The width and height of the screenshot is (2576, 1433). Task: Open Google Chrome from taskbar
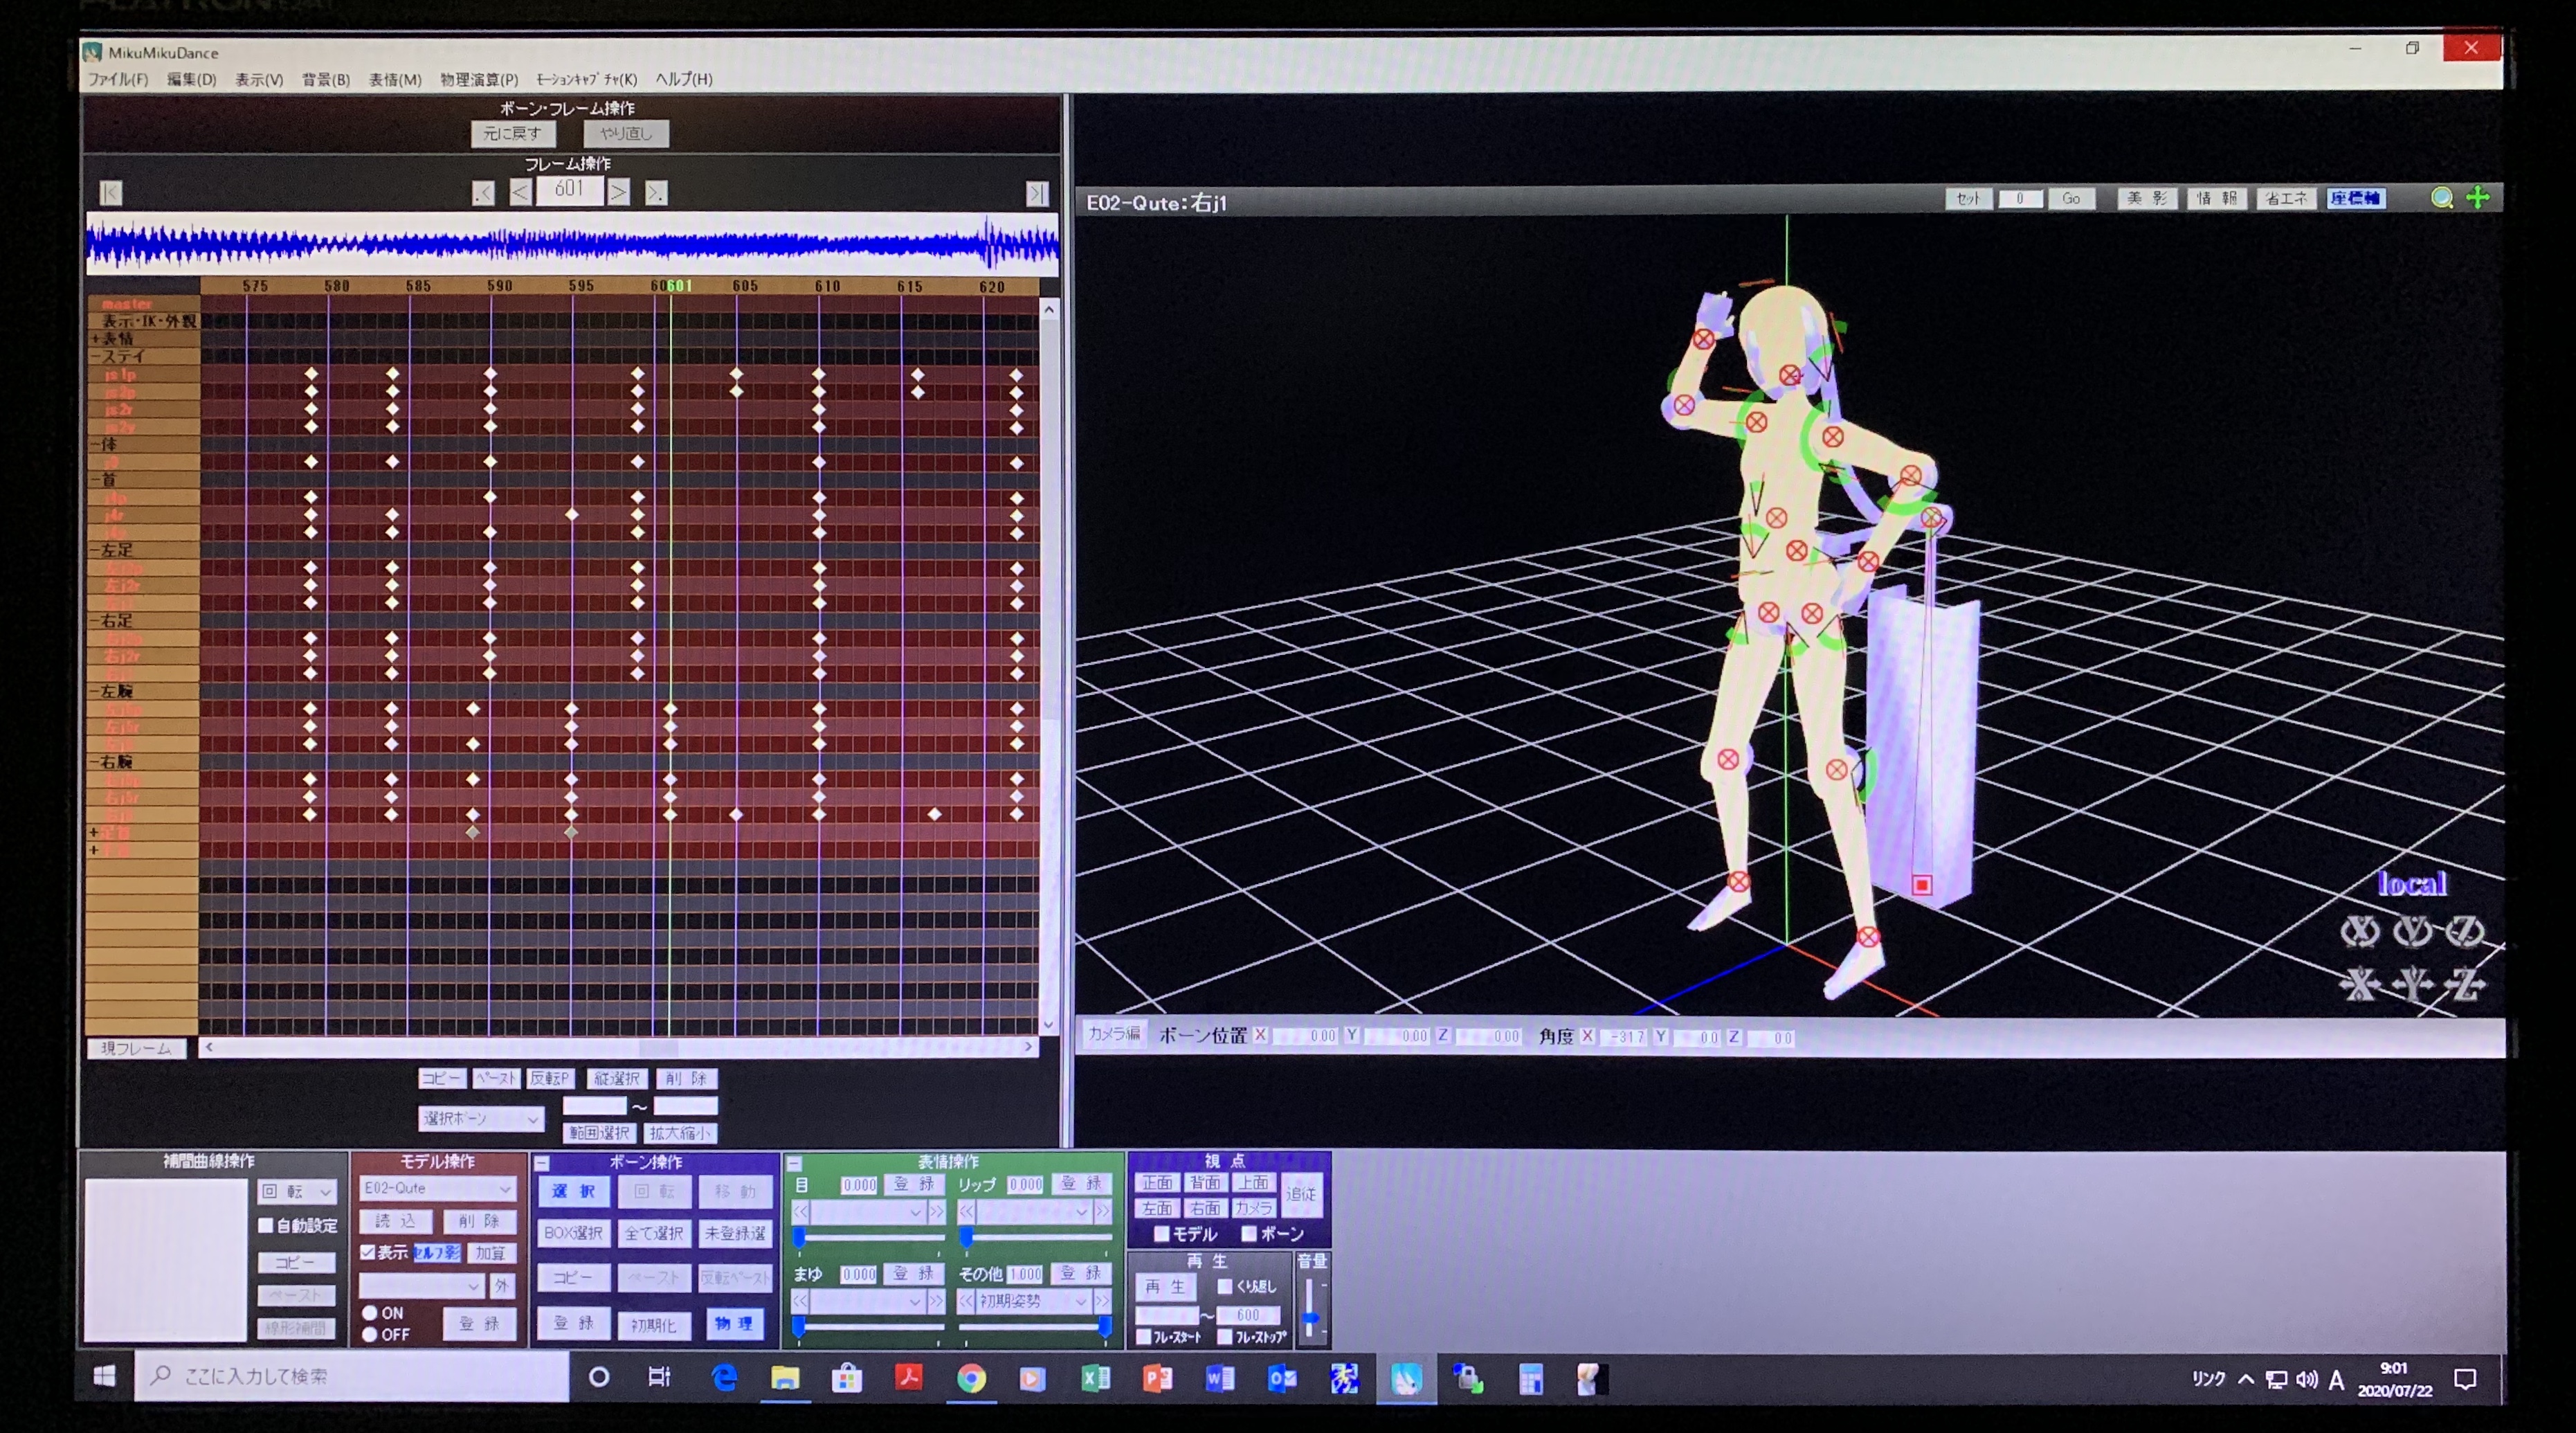click(971, 1378)
